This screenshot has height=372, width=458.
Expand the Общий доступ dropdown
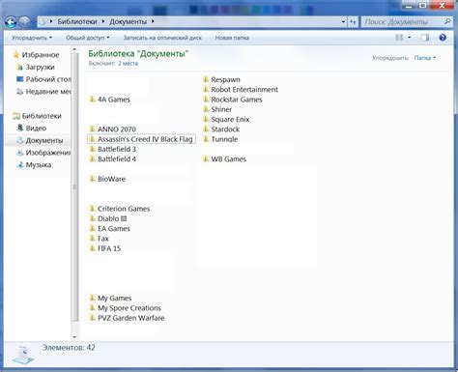(x=88, y=38)
